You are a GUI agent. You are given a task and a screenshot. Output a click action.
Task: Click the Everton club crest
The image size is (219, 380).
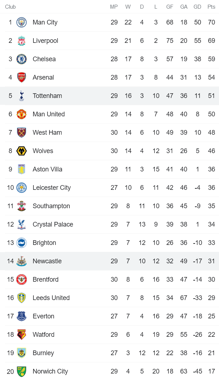tap(22, 316)
